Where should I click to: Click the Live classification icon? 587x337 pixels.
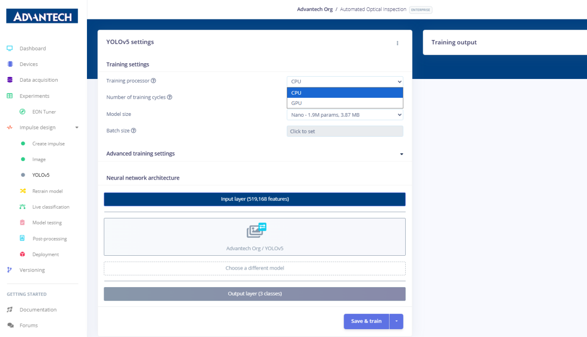(23, 207)
